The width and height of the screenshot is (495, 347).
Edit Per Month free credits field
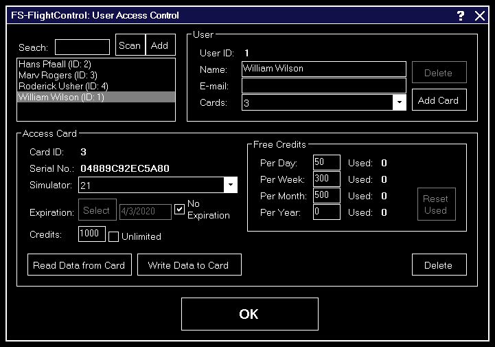click(x=327, y=195)
